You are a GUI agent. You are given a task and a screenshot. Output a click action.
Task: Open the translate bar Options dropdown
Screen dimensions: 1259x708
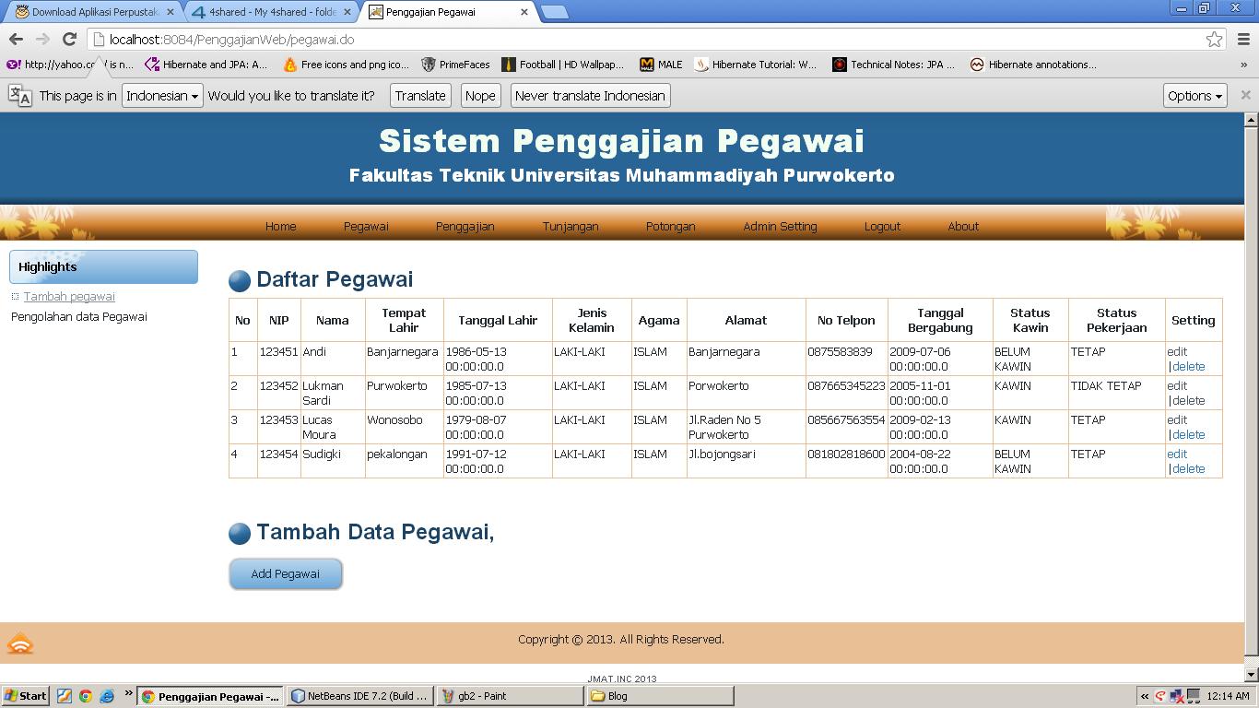click(x=1194, y=95)
